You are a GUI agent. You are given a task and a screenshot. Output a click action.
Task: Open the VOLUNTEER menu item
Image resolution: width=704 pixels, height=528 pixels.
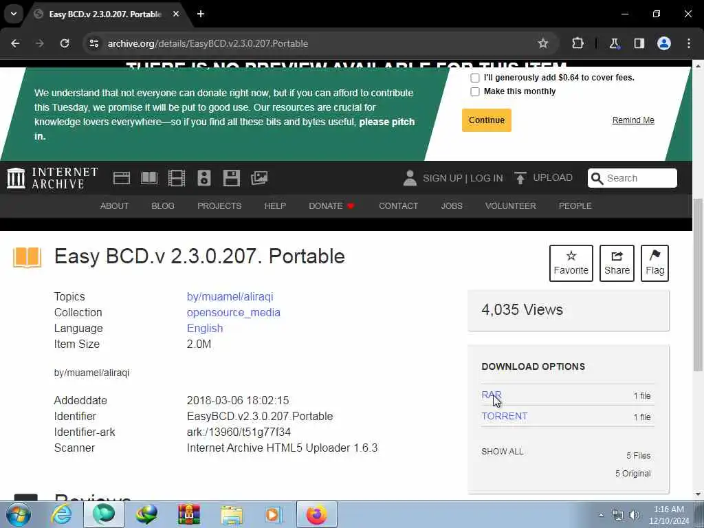point(511,206)
